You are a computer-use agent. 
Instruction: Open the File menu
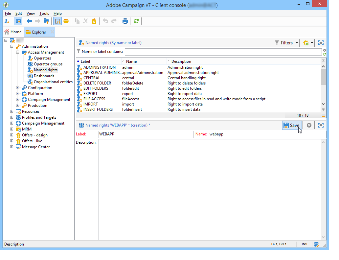pos(8,13)
